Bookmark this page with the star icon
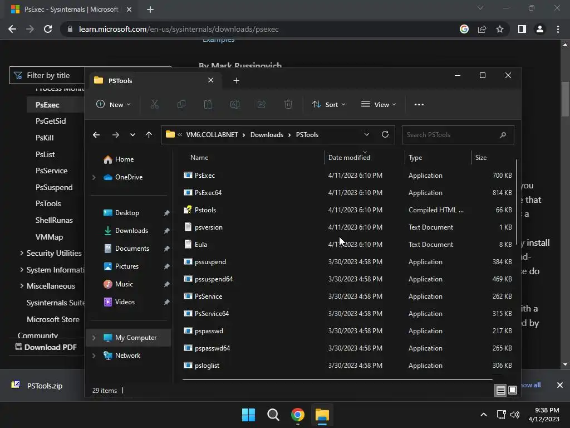This screenshot has height=428, width=570. (x=500, y=29)
